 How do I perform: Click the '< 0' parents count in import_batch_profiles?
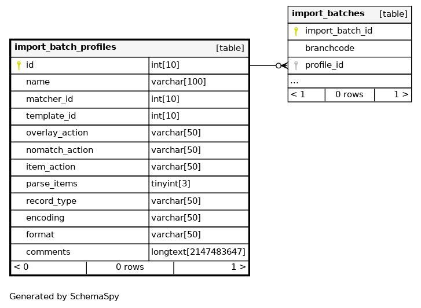click(x=21, y=267)
